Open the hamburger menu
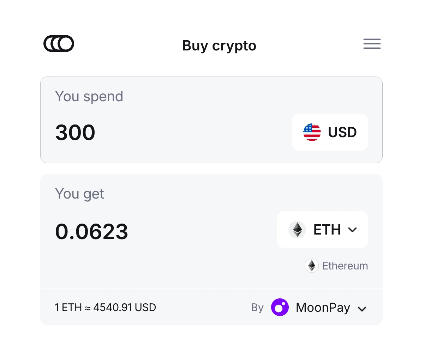This screenshot has height=340, width=437. [x=372, y=44]
